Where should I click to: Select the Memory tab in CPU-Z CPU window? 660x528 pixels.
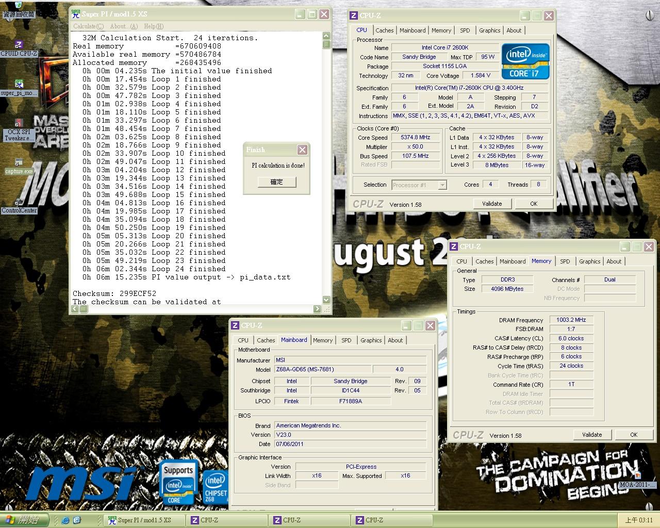(x=441, y=30)
